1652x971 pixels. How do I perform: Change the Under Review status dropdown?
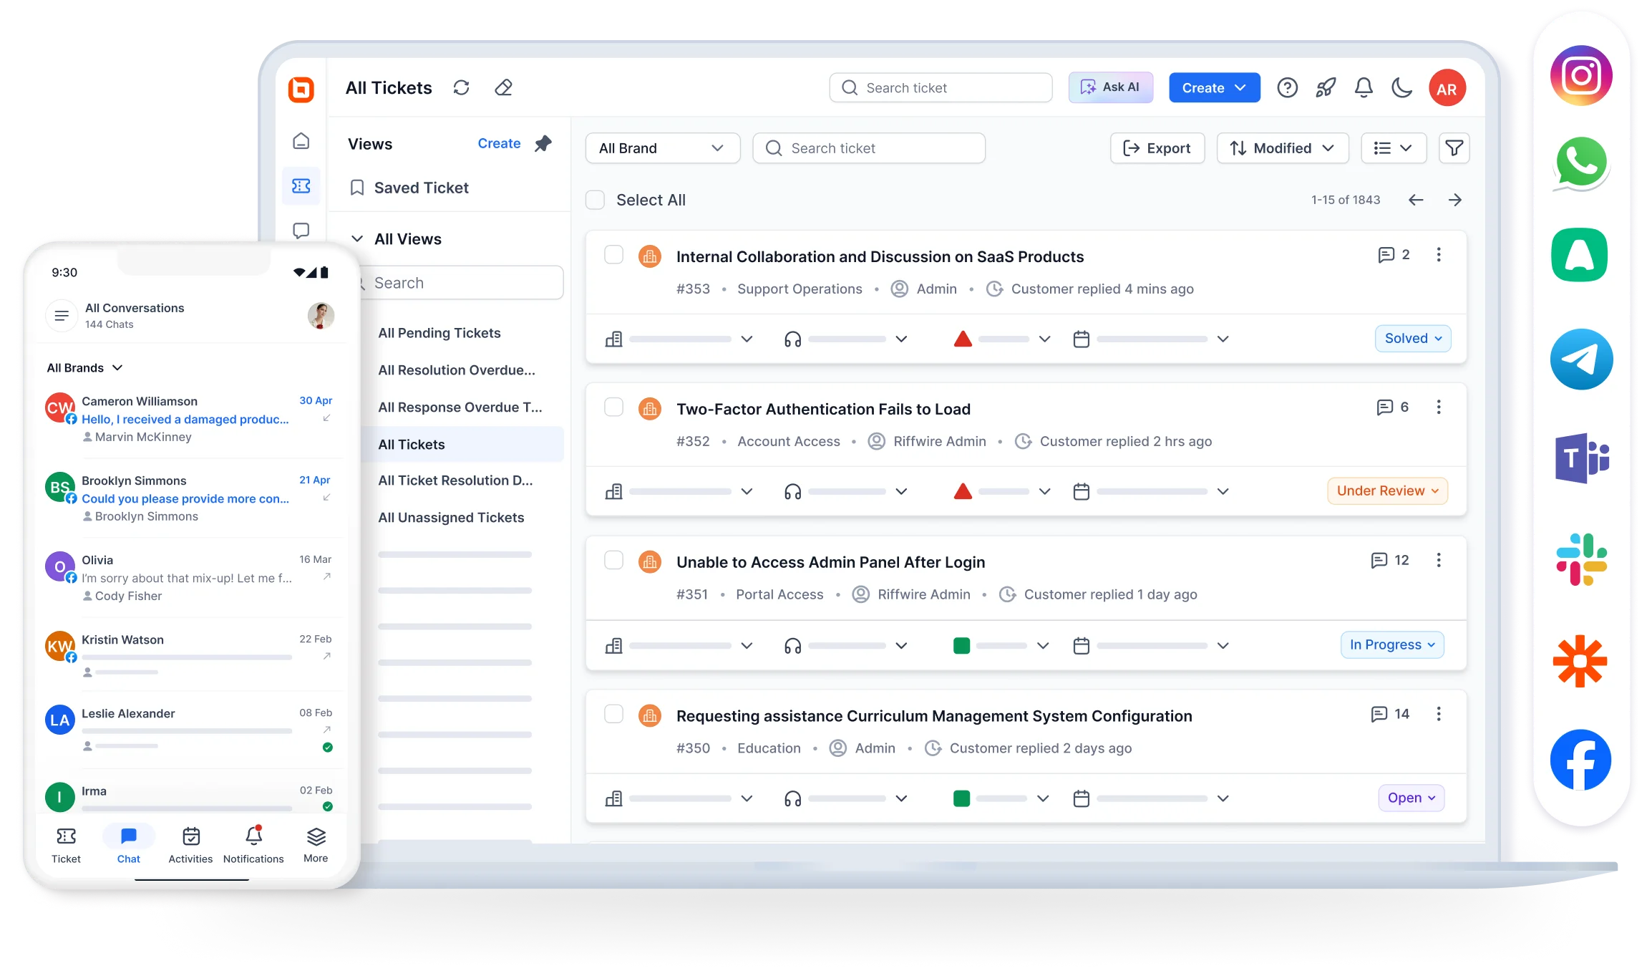tap(1386, 491)
